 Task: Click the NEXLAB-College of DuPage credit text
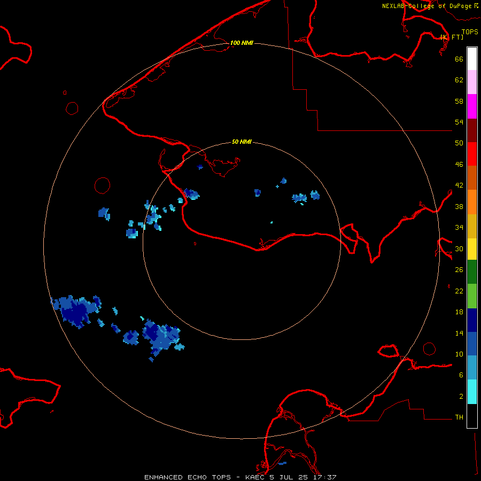(x=428, y=6)
